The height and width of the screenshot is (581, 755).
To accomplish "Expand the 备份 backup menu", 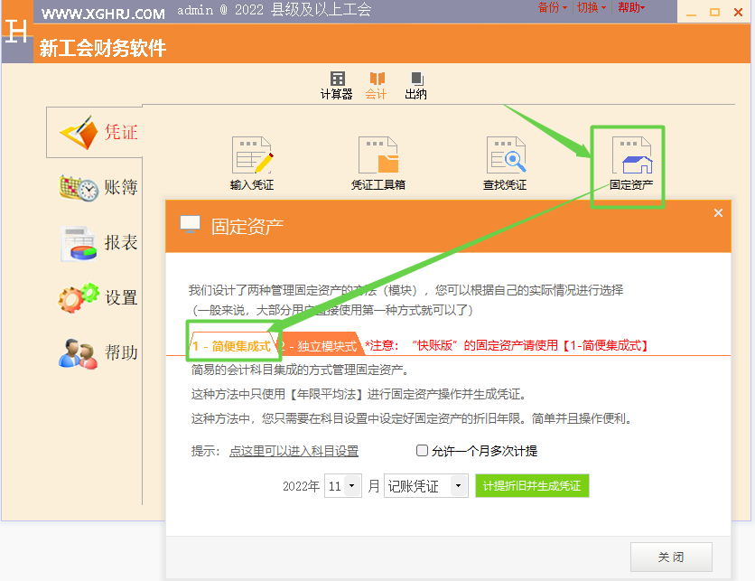I will point(553,7).
